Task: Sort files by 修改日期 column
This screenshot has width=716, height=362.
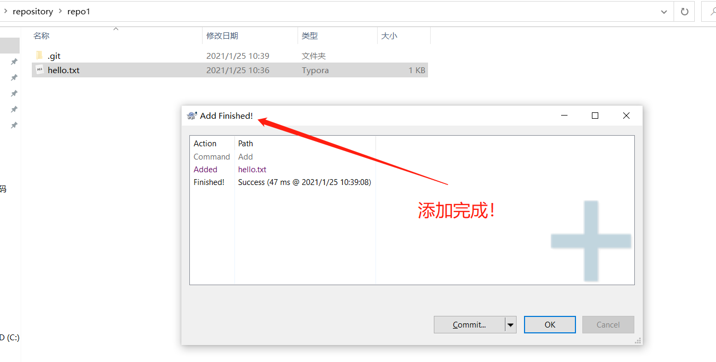Action: point(222,36)
